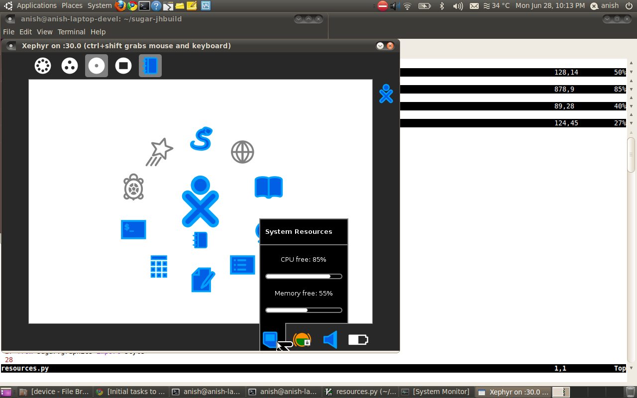
Task: Click the speaker volume icon in Sugar frame
Action: point(330,340)
